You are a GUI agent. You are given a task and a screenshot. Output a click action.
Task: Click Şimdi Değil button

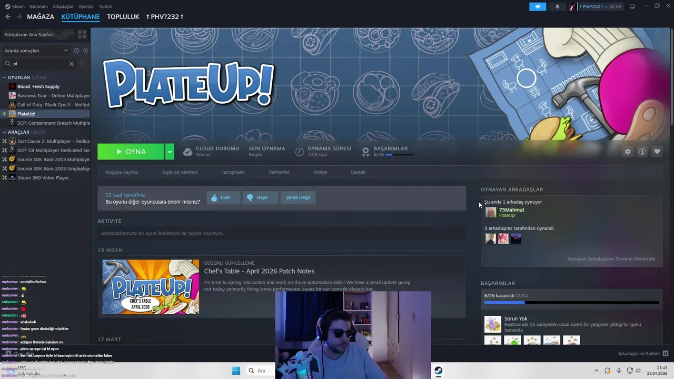tap(298, 197)
